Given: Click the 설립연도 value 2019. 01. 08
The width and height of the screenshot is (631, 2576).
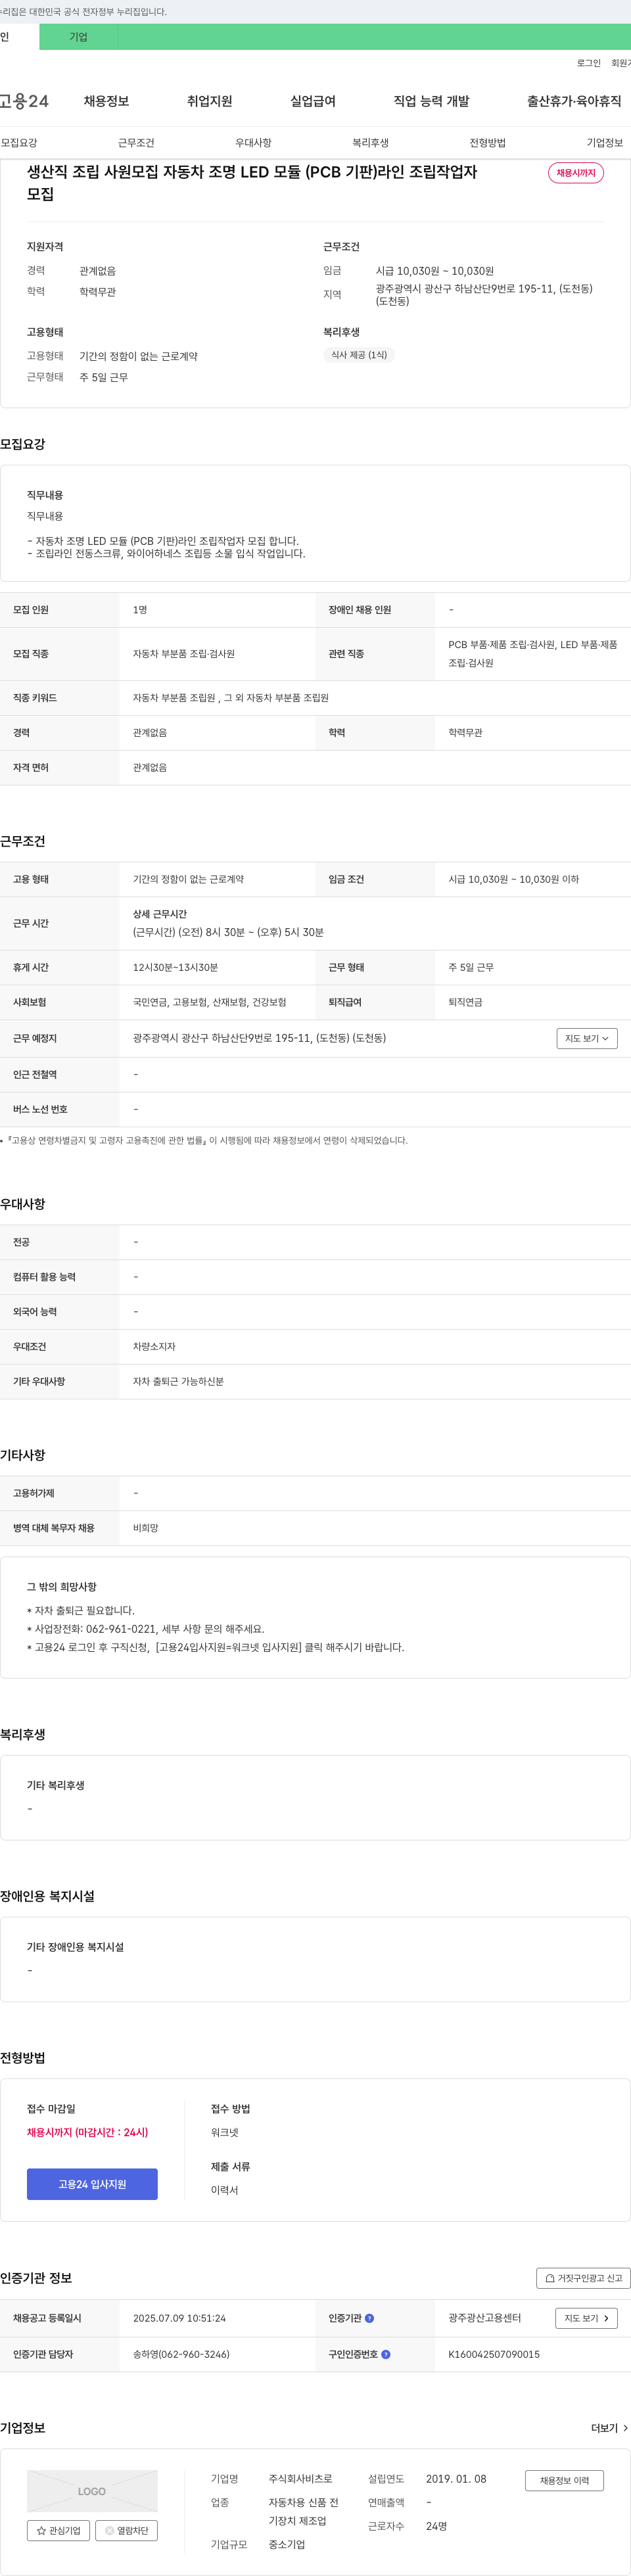Looking at the screenshot, I should tap(456, 2479).
